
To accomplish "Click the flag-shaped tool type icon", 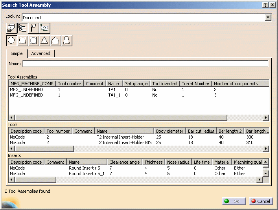I will [33, 28].
